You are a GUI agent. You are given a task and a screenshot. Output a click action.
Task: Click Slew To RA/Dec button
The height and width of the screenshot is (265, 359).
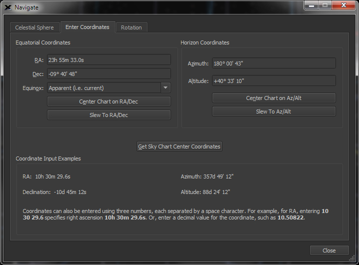pos(109,115)
